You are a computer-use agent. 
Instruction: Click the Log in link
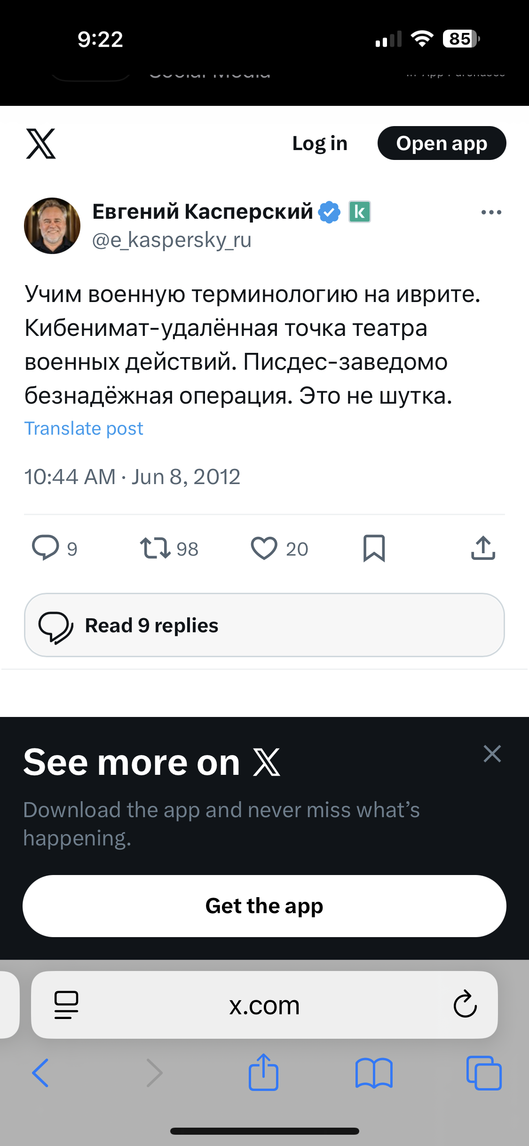320,143
